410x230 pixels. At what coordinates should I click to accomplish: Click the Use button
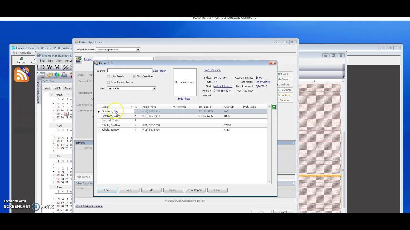pos(106,190)
